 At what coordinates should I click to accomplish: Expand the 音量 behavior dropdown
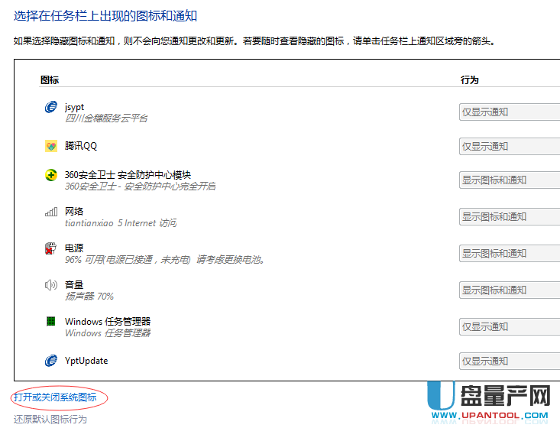pyautogui.click(x=509, y=290)
